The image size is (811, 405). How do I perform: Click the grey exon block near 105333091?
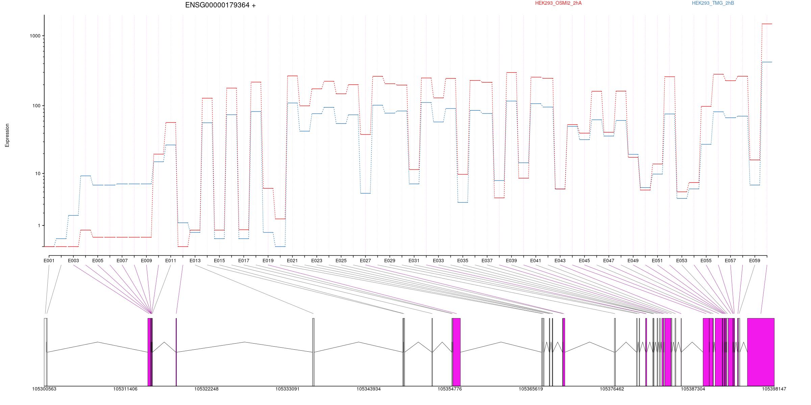point(313,352)
